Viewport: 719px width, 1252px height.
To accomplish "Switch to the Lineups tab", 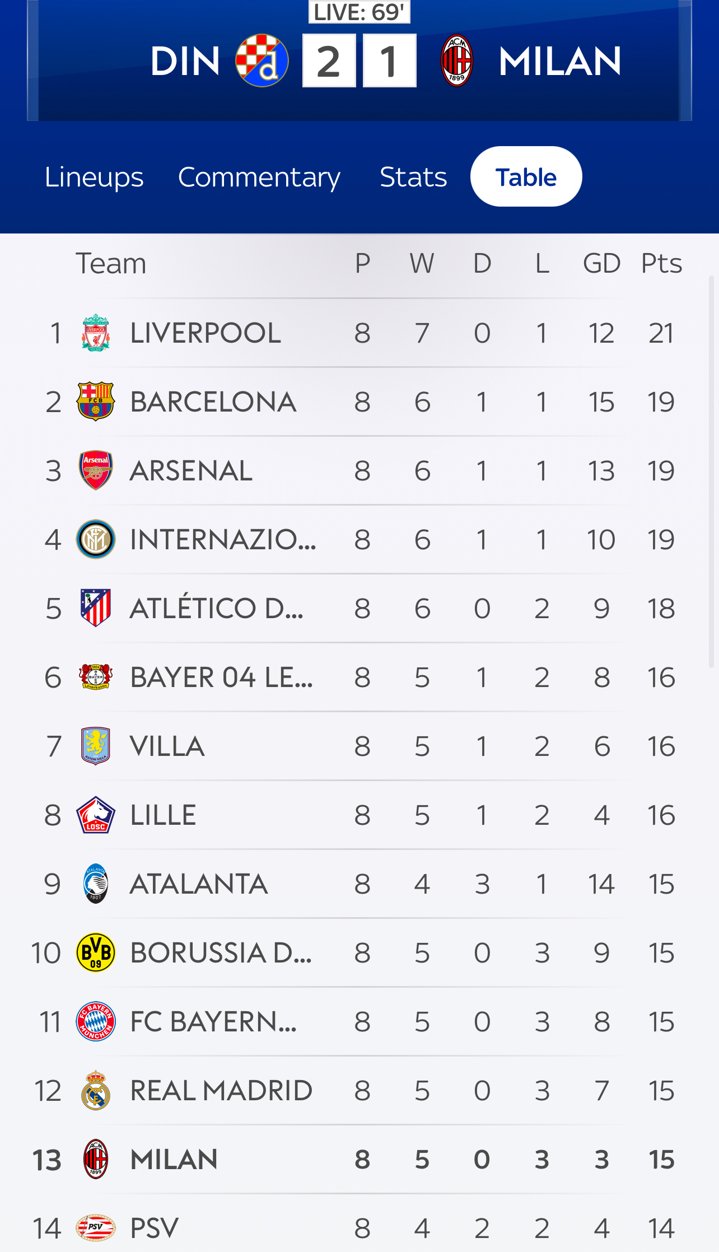I will [x=94, y=177].
